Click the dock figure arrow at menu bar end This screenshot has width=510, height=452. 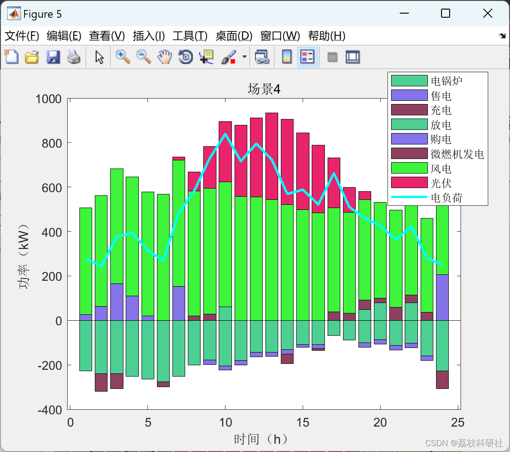[503, 36]
